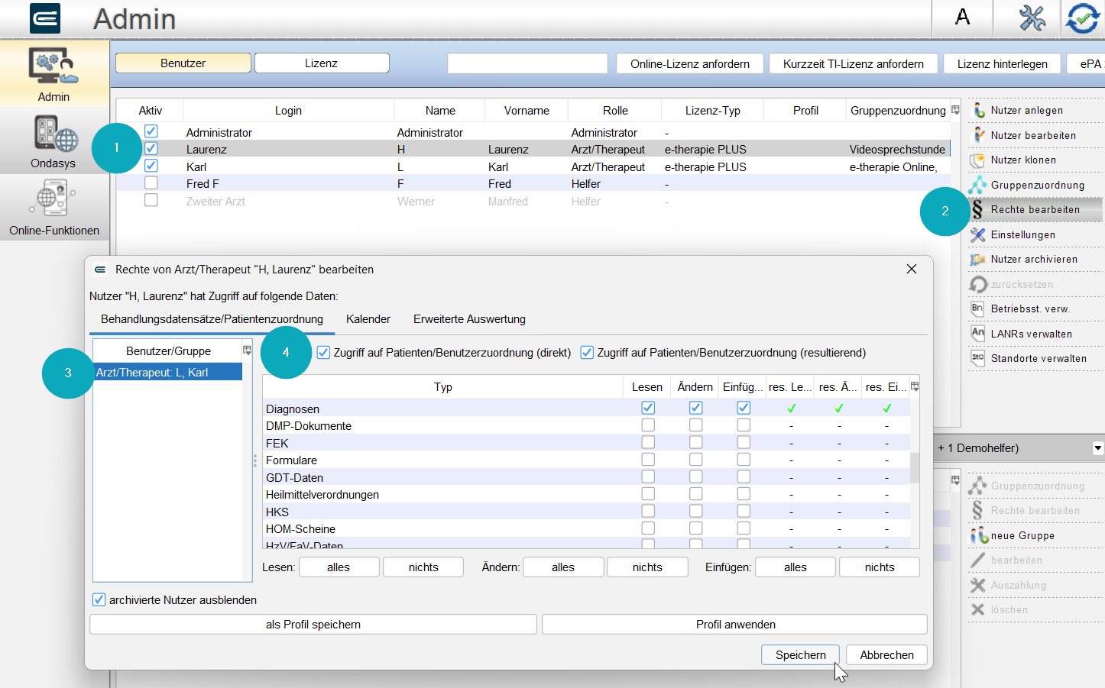Click the empty license input field
Screen dimensions: 1105x688
tap(527, 63)
